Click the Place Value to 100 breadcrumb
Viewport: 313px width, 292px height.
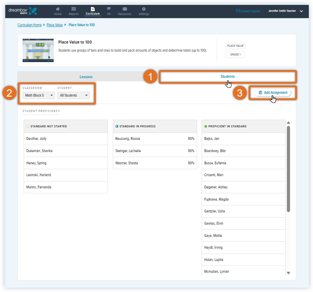pyautogui.click(x=81, y=25)
